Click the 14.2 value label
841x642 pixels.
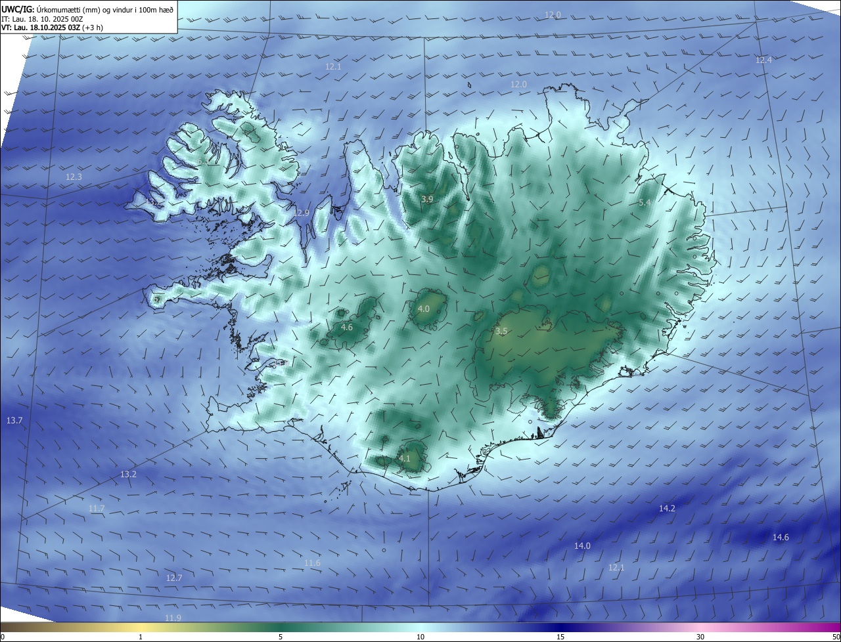click(x=667, y=508)
